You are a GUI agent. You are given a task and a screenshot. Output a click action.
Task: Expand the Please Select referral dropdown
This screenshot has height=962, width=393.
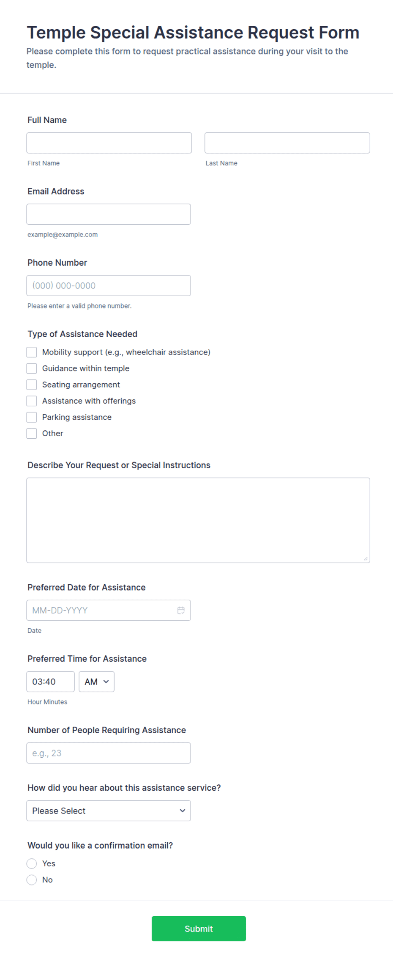pos(109,811)
